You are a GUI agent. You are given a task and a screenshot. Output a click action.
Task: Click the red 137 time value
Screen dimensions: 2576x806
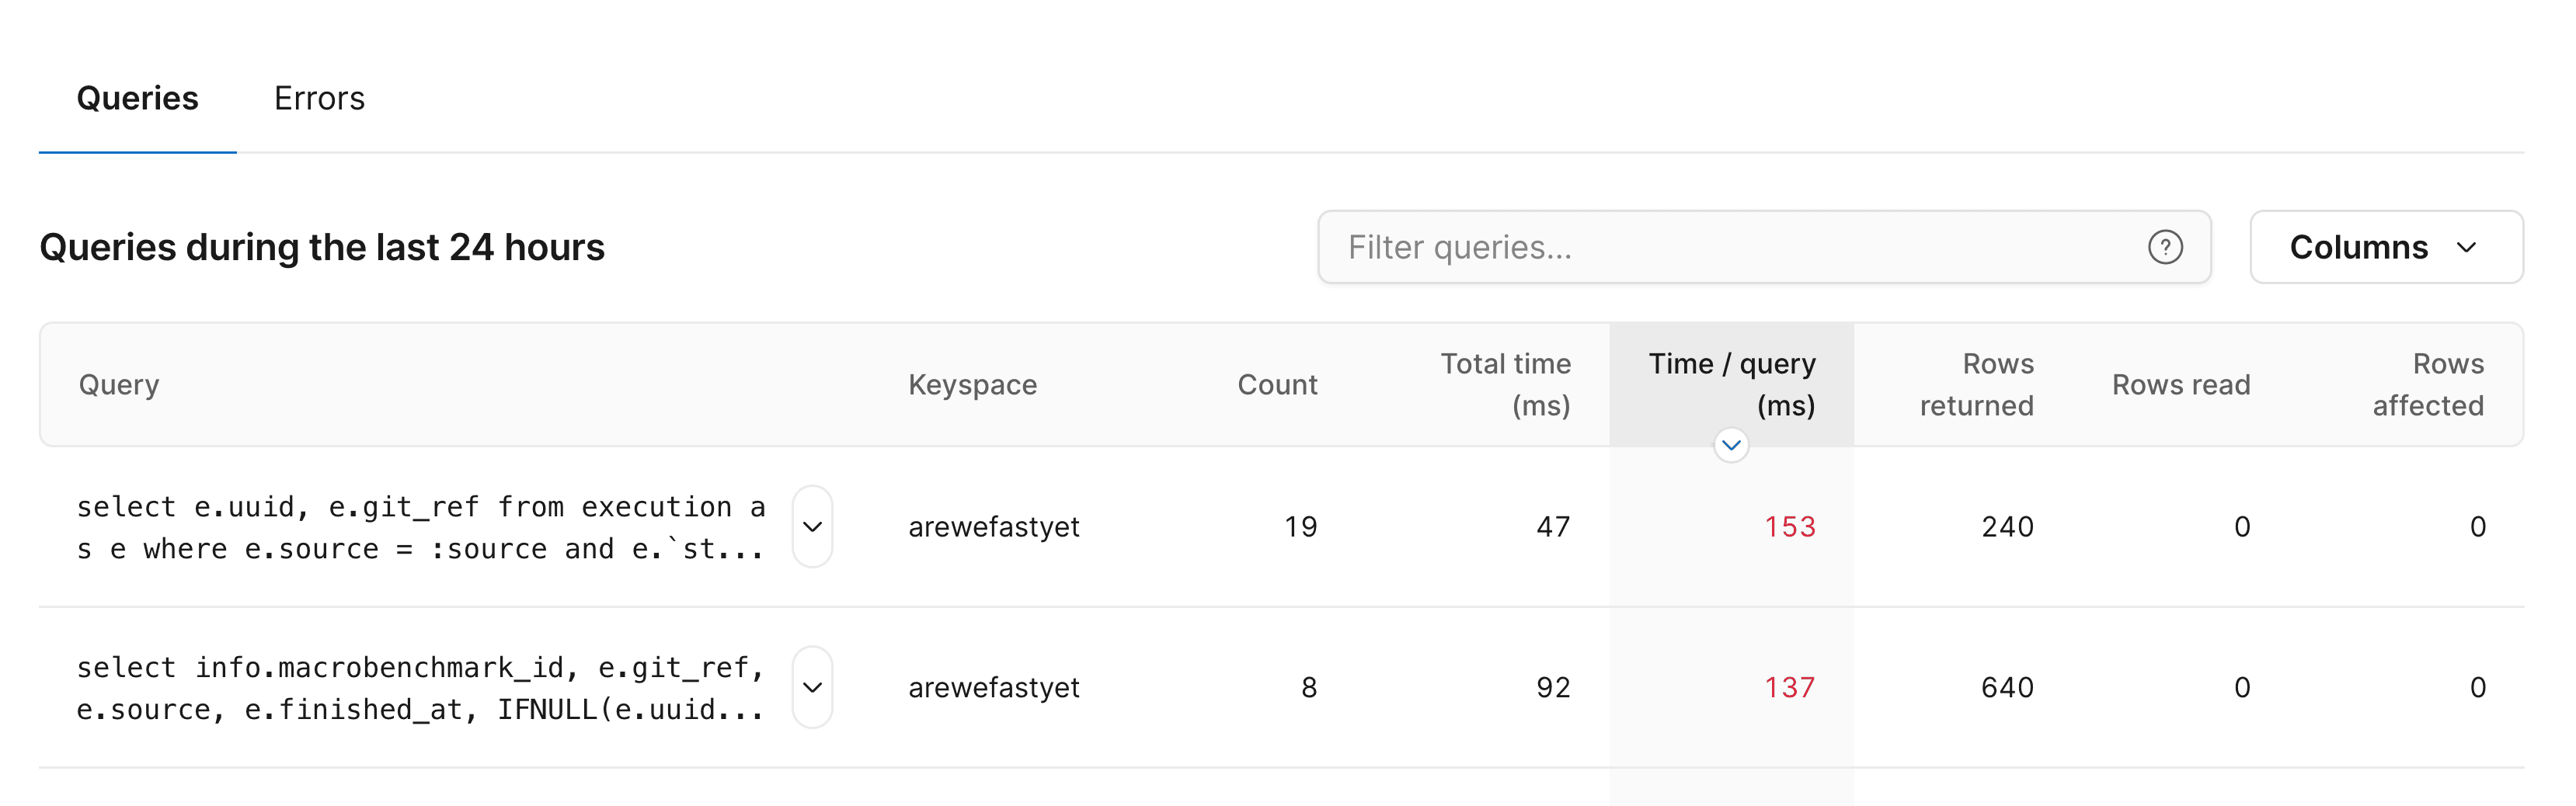pyautogui.click(x=1788, y=687)
